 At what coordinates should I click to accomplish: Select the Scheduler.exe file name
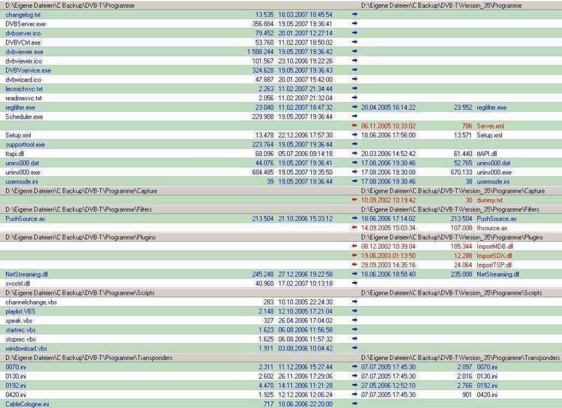(24, 117)
